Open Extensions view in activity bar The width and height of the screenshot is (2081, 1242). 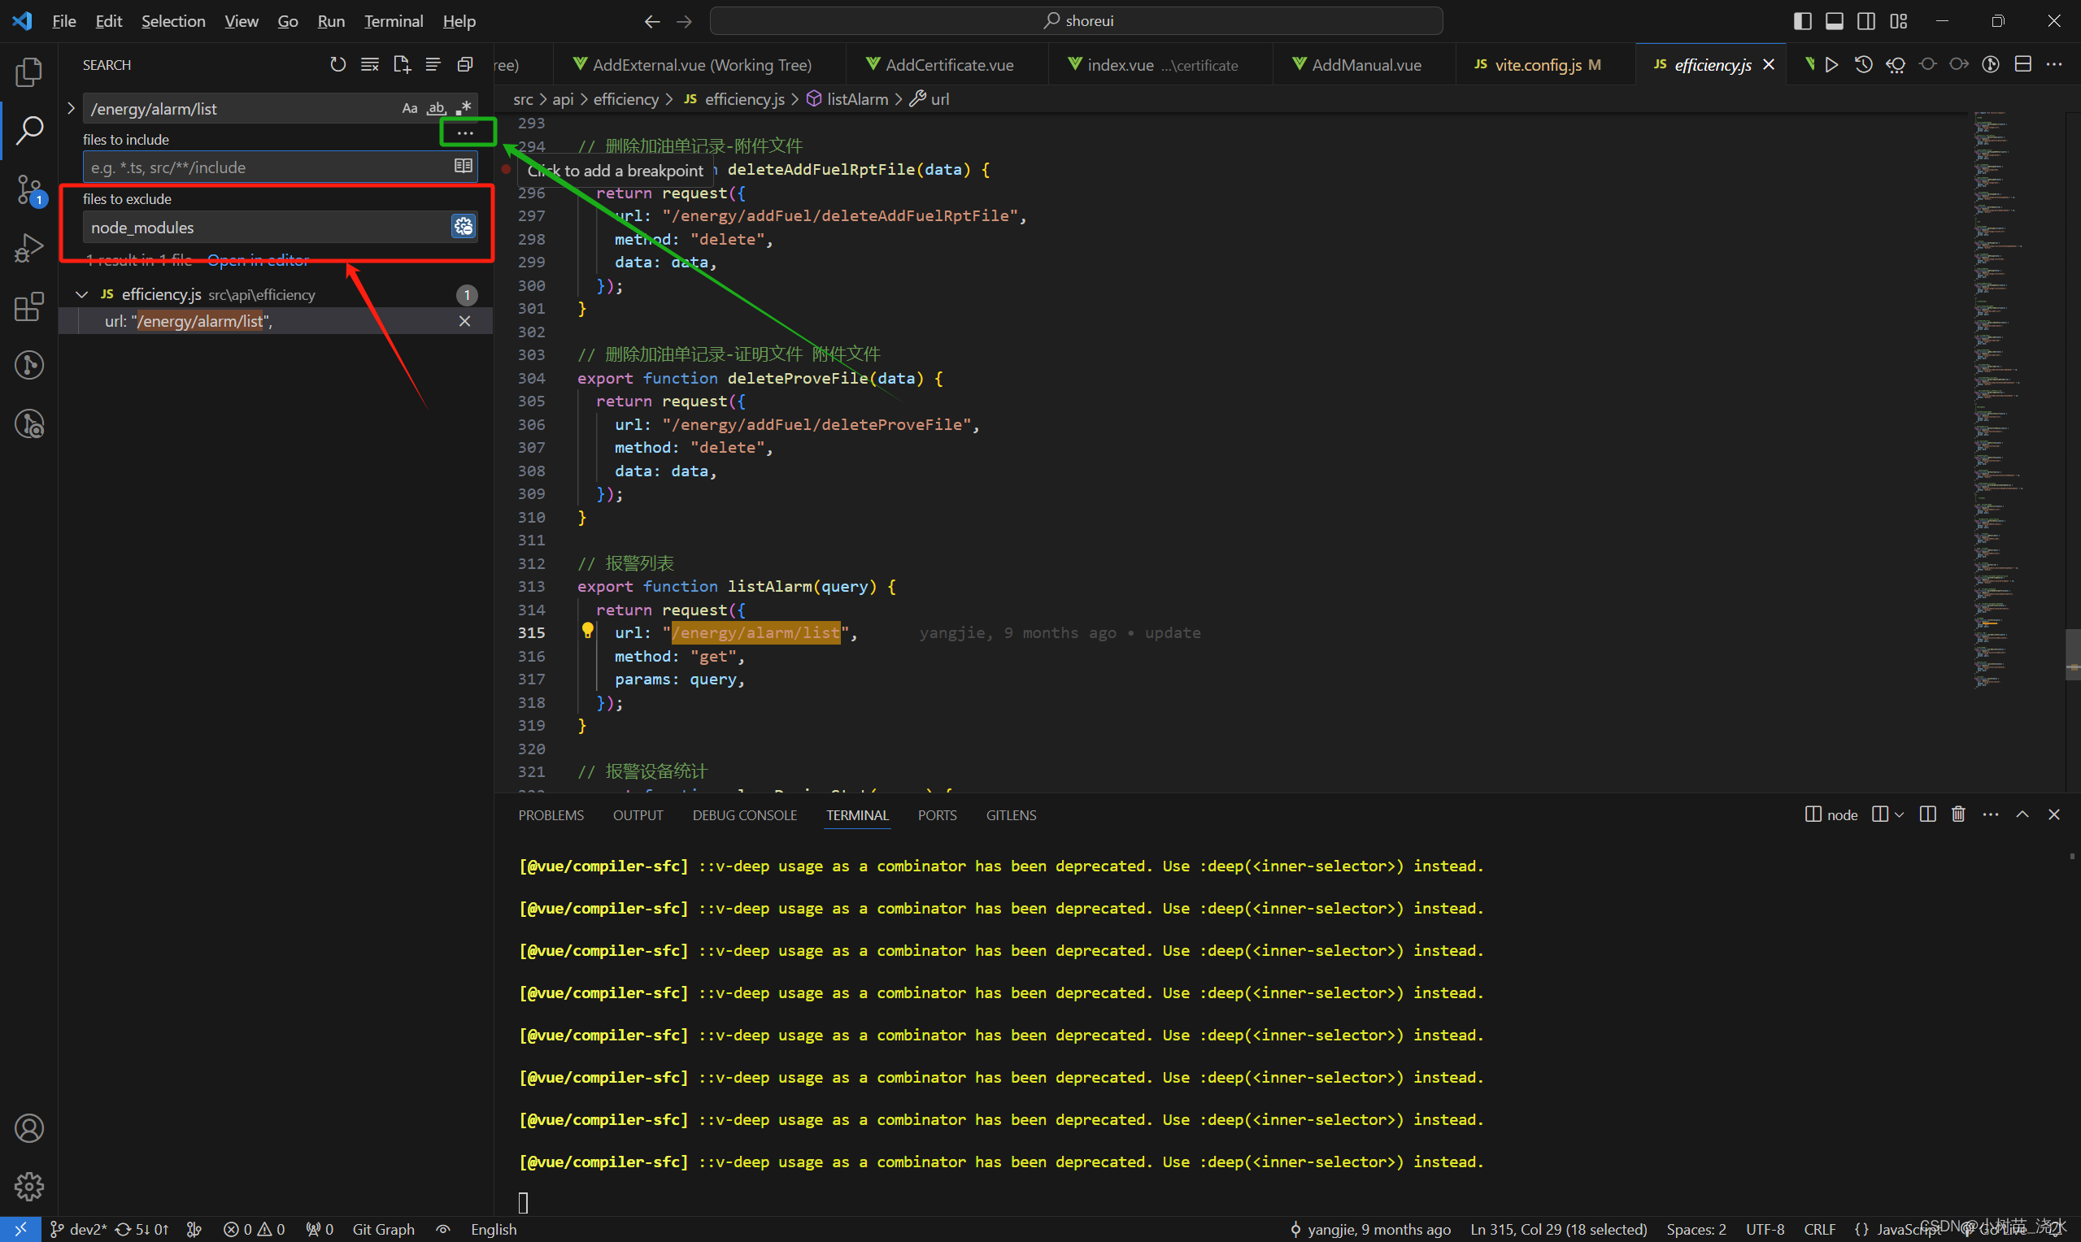coord(29,306)
